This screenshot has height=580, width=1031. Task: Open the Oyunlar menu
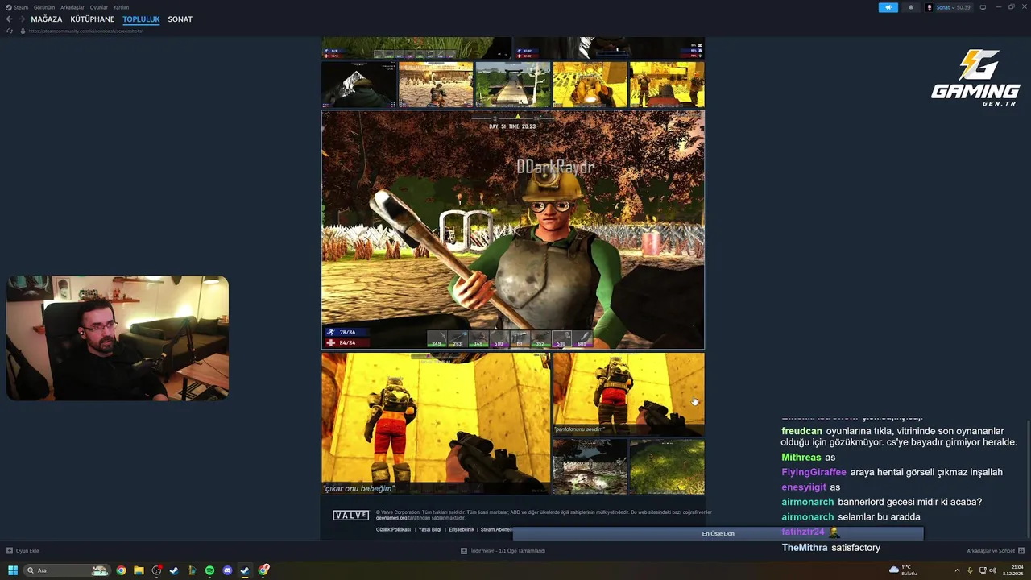click(x=99, y=7)
